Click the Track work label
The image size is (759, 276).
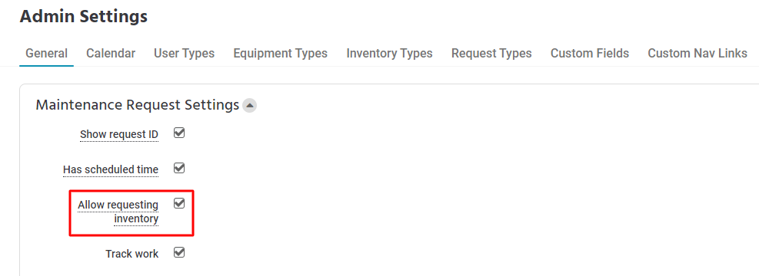pos(131,254)
